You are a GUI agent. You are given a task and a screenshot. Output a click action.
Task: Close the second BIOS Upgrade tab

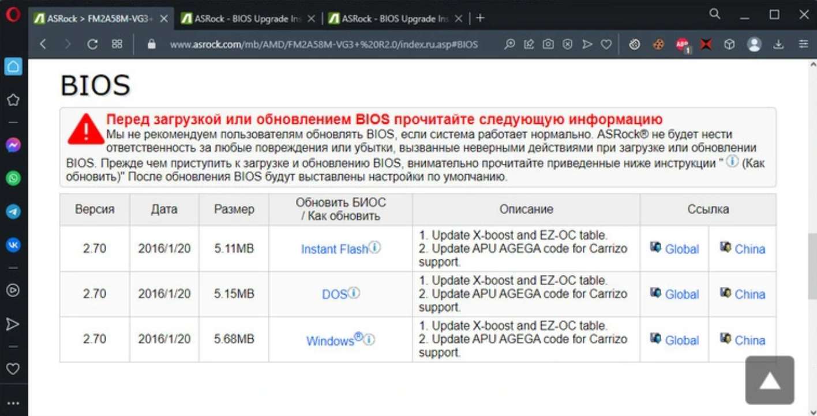coord(312,18)
